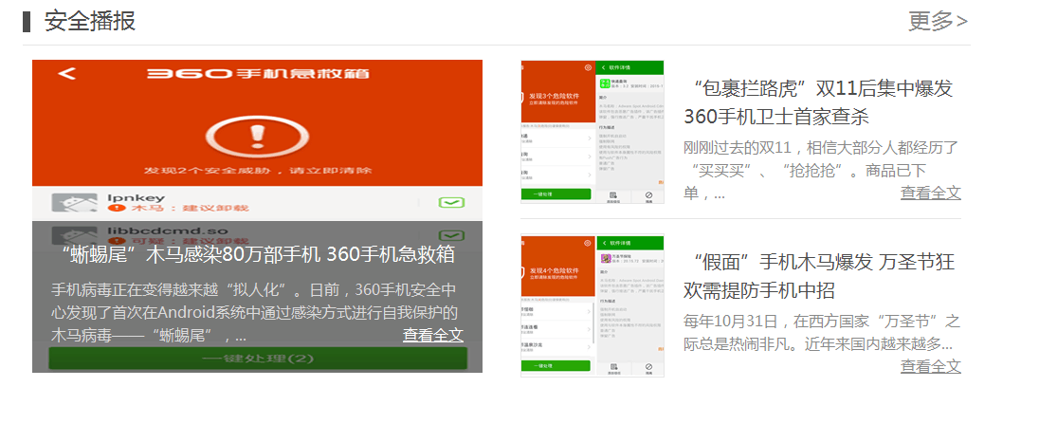This screenshot has height=424, width=1039.
Task: Open headline “蜥蜴尾”木马感染80万部手机
Action: coord(257,255)
